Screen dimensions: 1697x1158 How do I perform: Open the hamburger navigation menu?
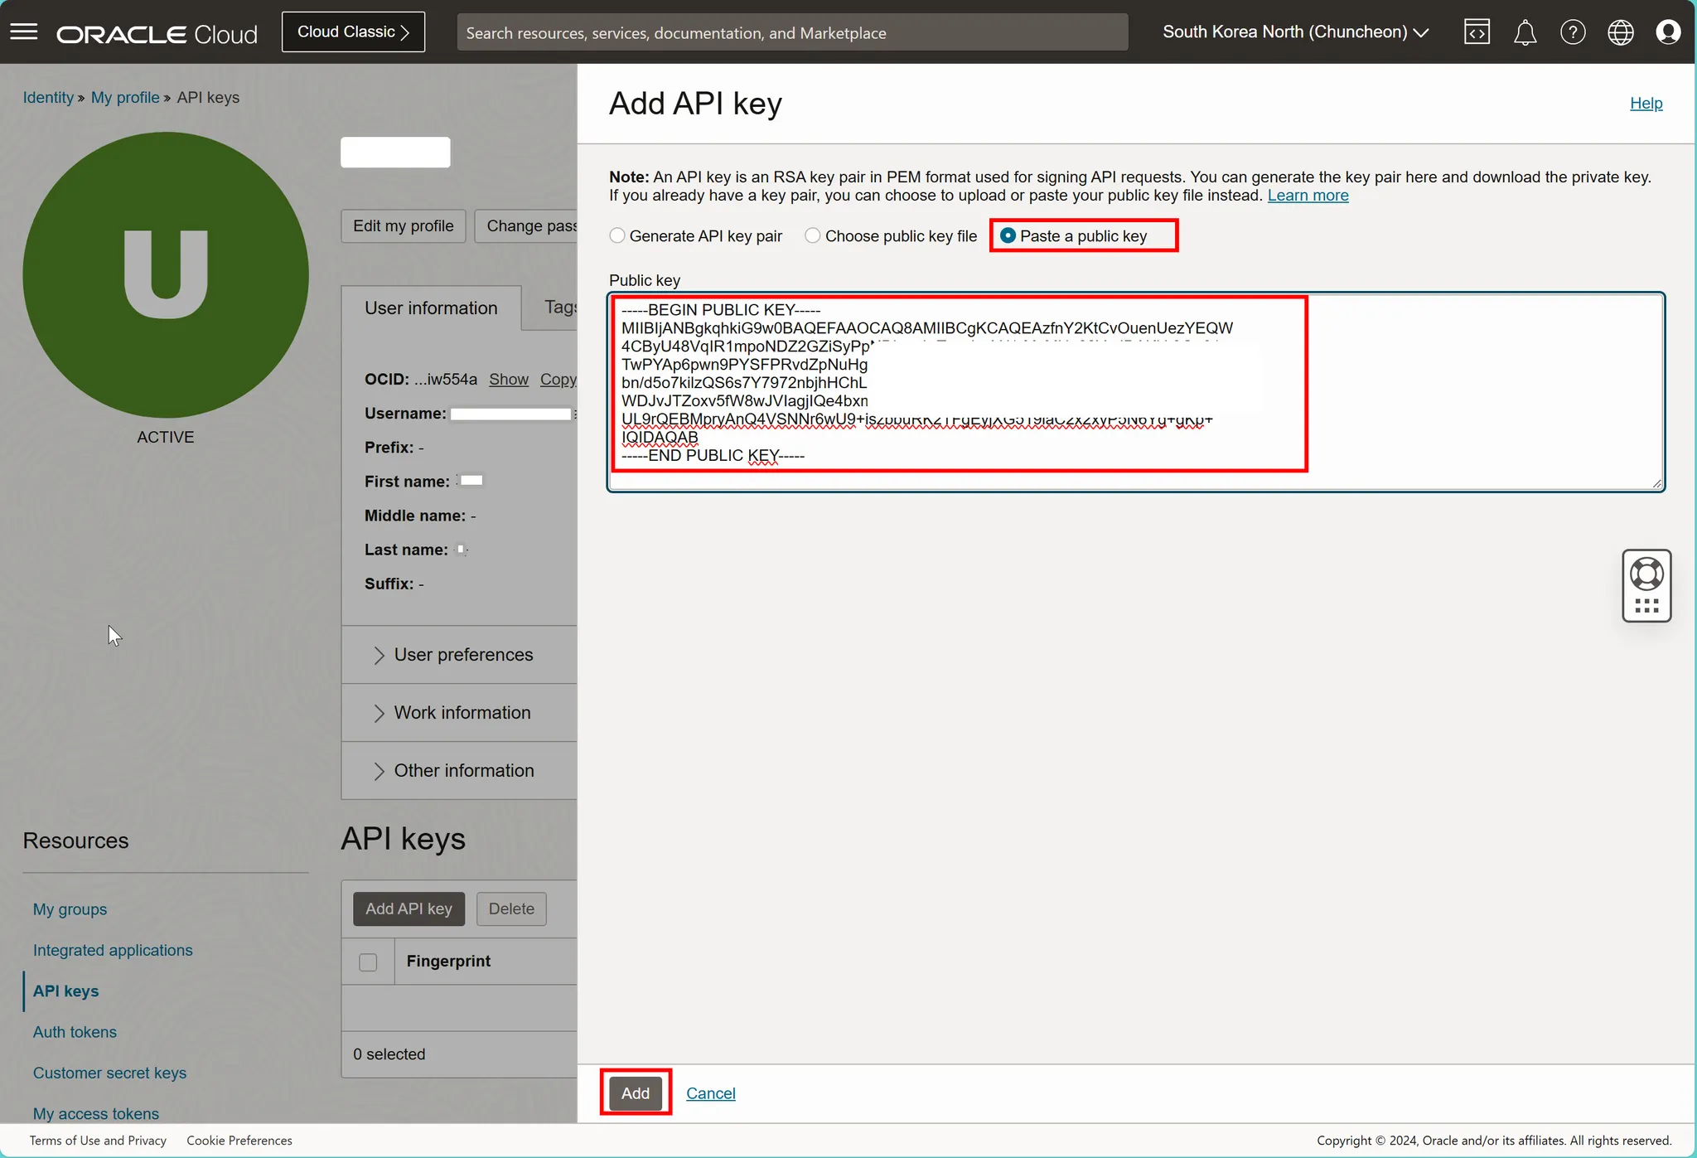click(24, 32)
